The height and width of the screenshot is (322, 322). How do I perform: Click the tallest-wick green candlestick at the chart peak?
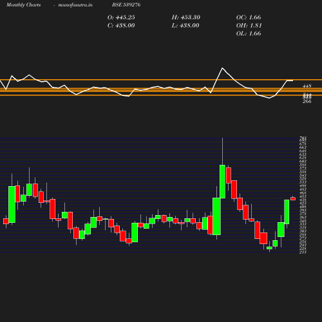pyautogui.click(x=222, y=182)
